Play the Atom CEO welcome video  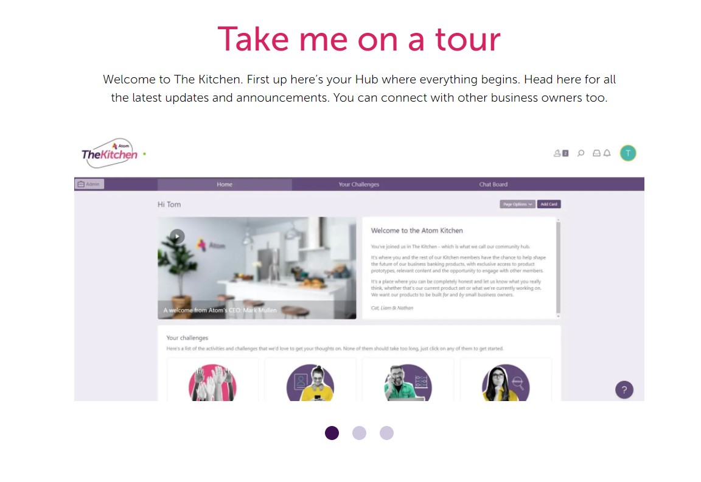(177, 237)
